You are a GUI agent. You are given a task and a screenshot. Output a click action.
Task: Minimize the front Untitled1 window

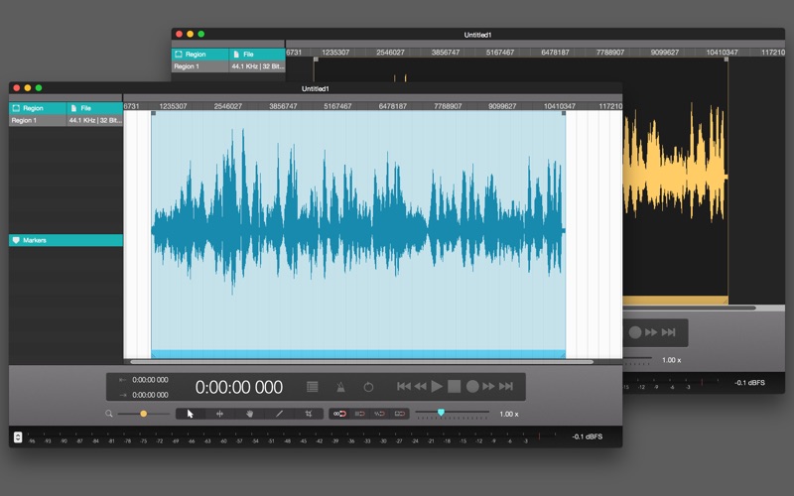(28, 88)
